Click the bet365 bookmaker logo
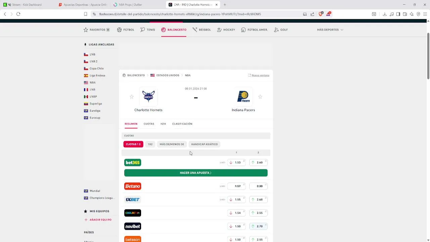 click(x=133, y=163)
